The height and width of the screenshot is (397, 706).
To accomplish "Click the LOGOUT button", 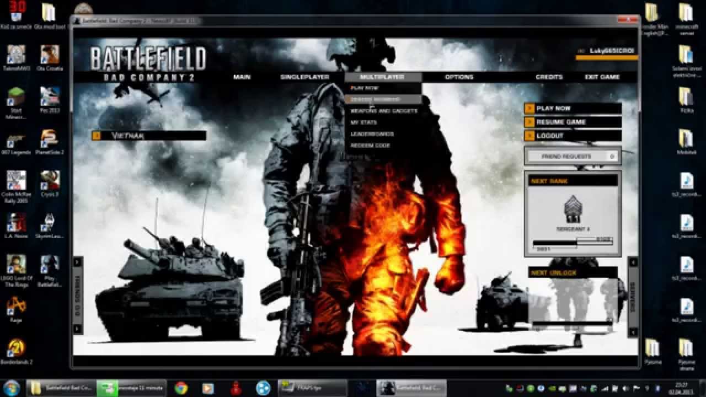I will 573,136.
